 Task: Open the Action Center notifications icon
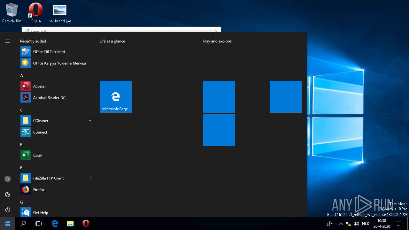(398, 224)
